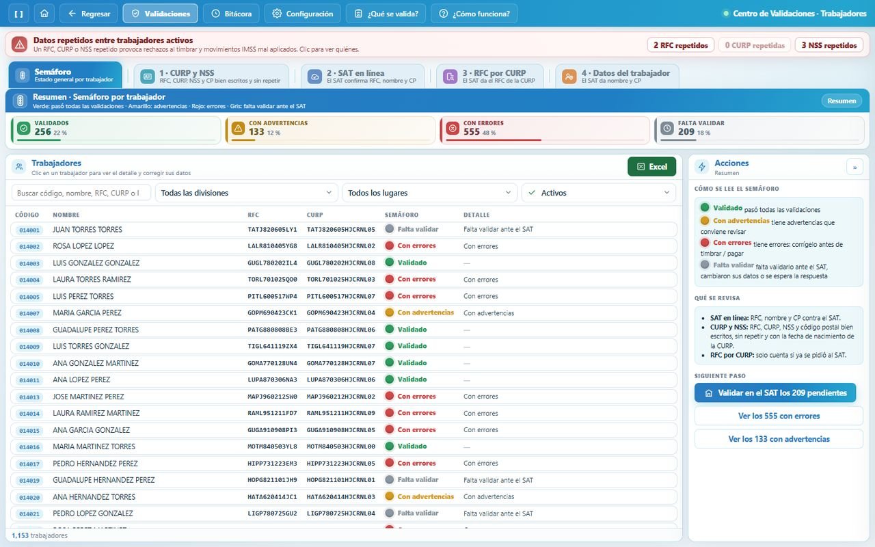Image resolution: width=875 pixels, height=547 pixels.
Task: Click the gray status dot for JUAN TORRES TORRES
Action: [390, 229]
